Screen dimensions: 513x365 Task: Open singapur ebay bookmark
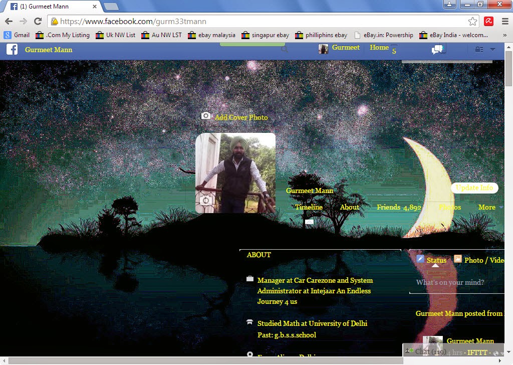(266, 35)
